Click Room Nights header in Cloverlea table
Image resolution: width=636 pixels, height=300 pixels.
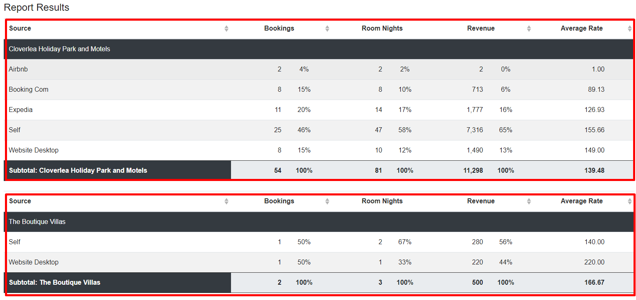pos(382,29)
